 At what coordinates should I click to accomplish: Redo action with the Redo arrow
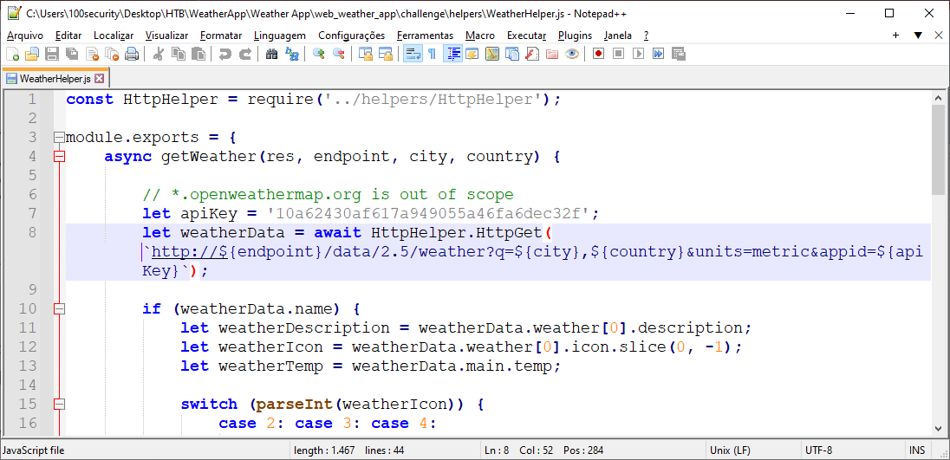click(244, 54)
